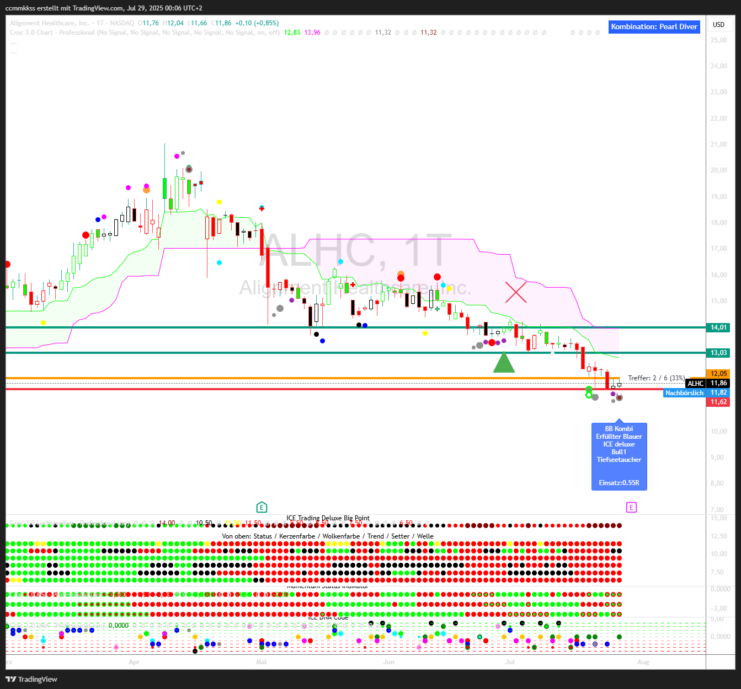Click the Nachbörslich price label

point(684,393)
